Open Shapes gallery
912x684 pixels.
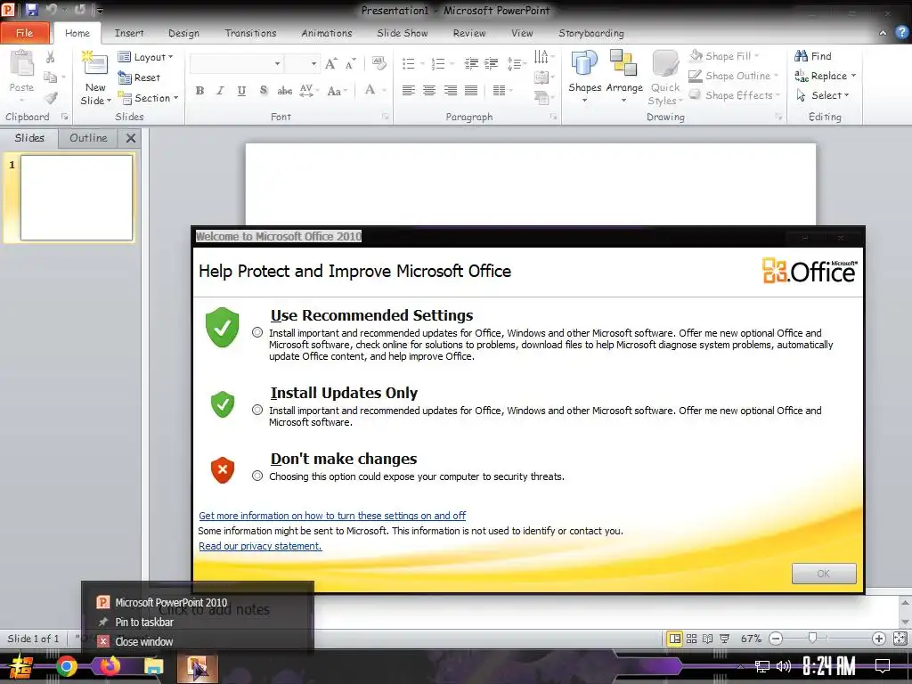point(584,77)
